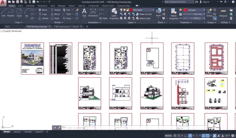Toggle MODEL space button in status bar

[168, 136]
